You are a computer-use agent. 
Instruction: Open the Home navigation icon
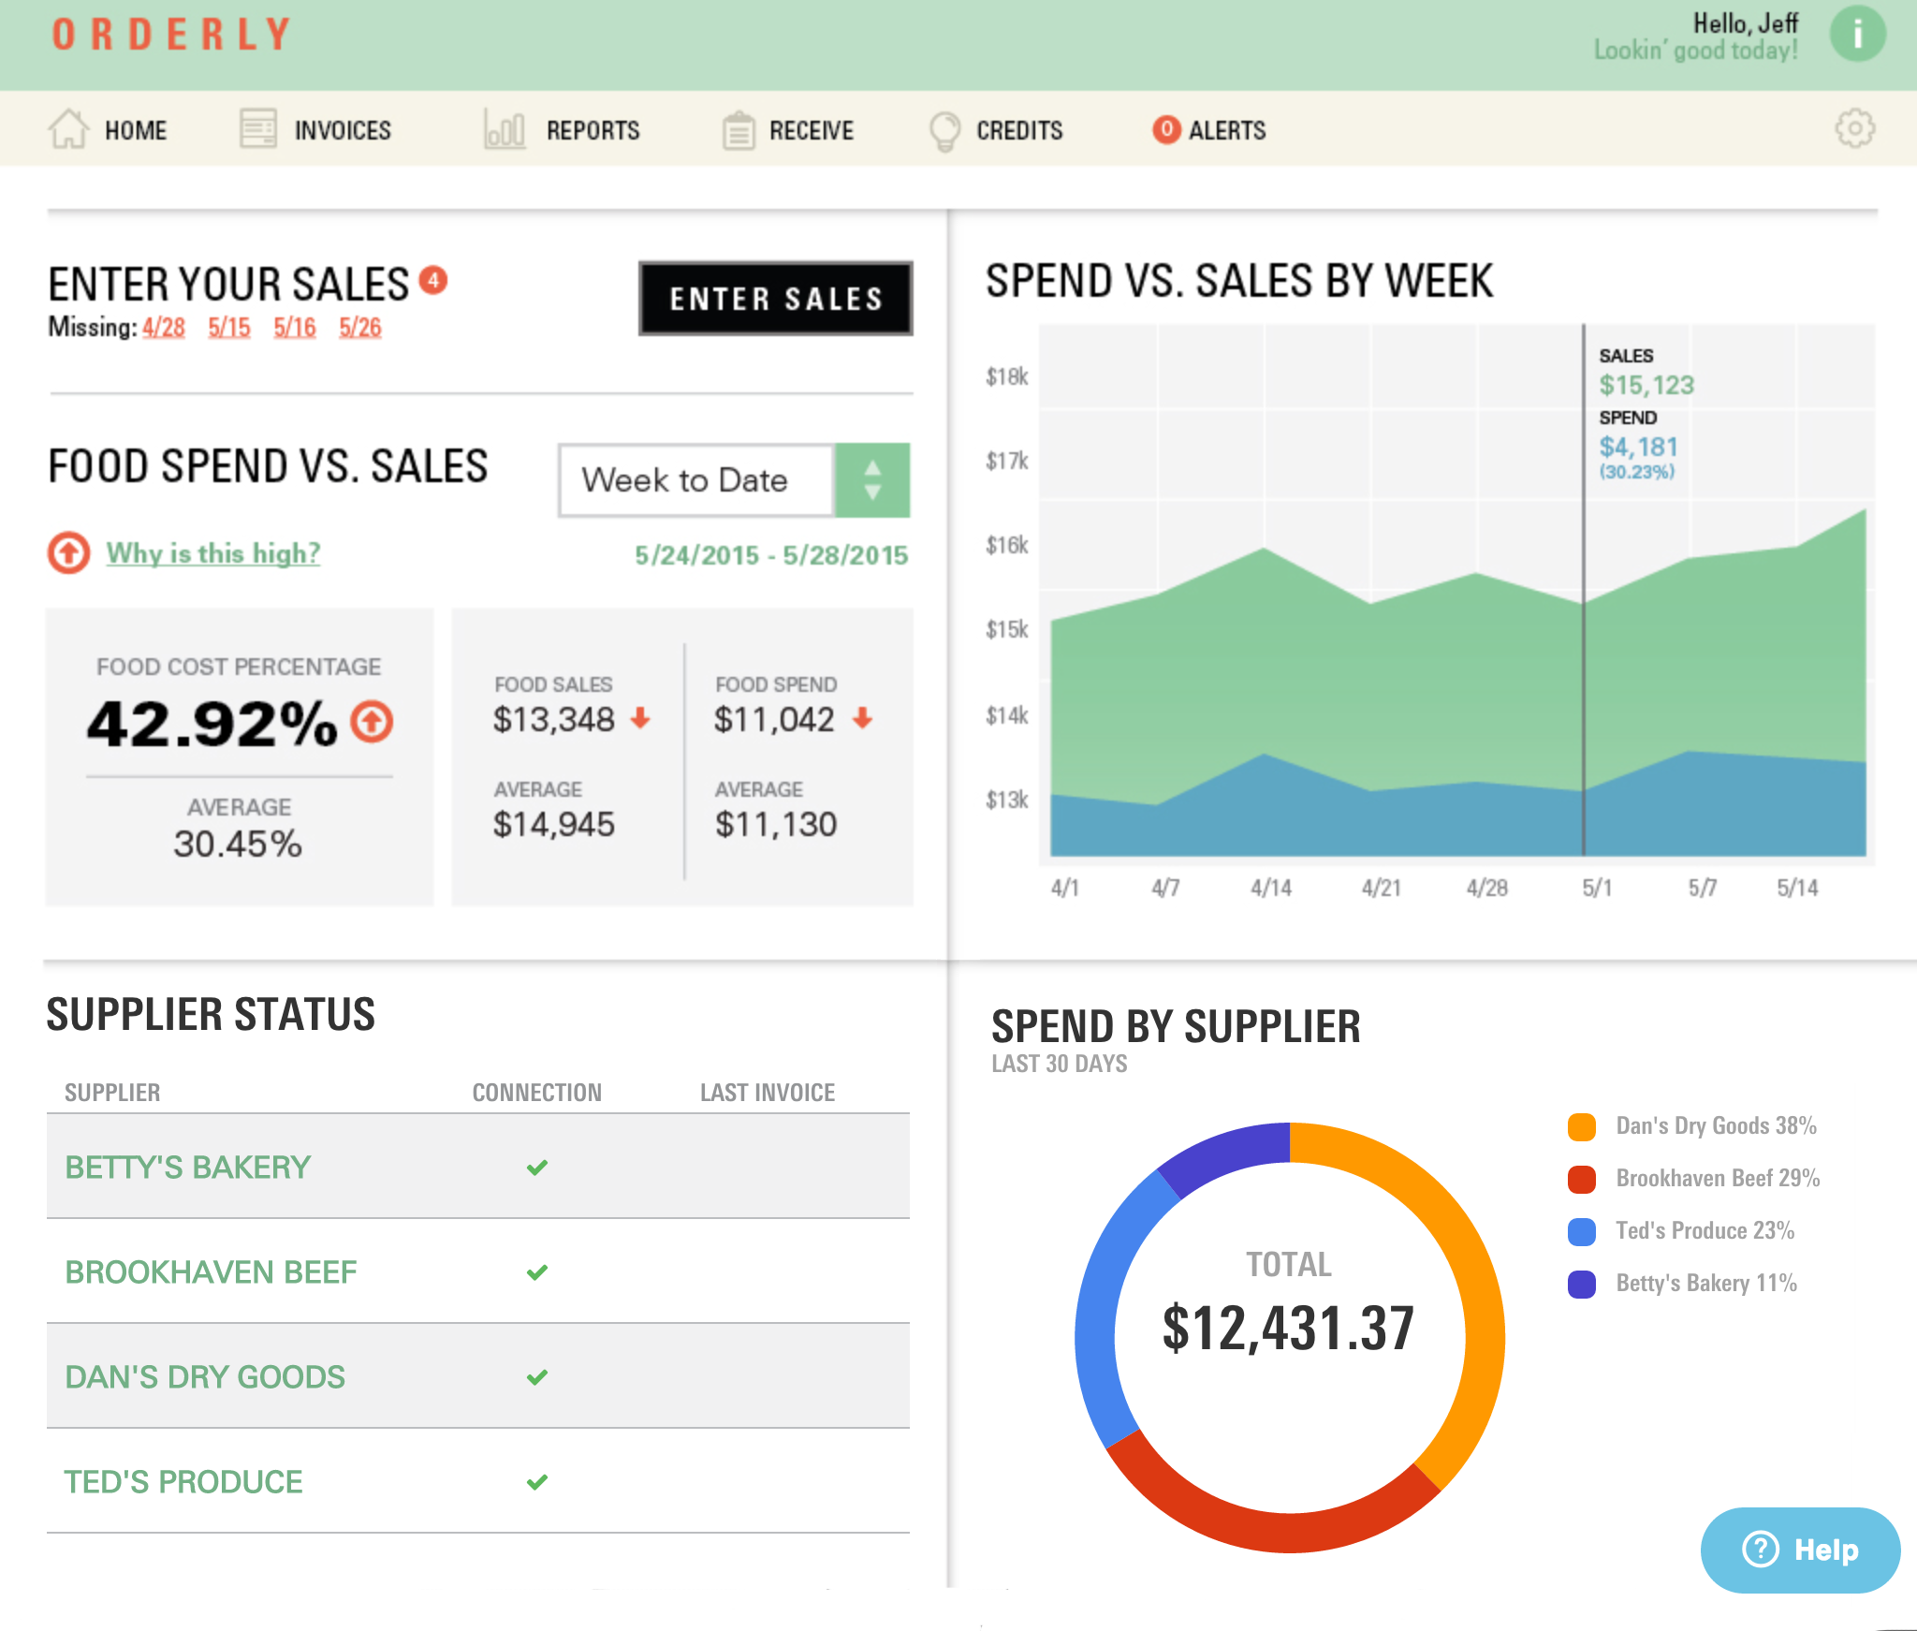pyautogui.click(x=67, y=129)
